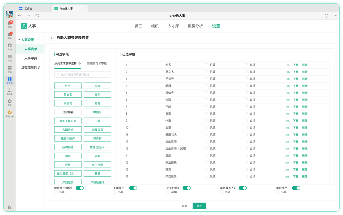Select the Workbench icon in sidebar
Image resolution: width=343 pixels, height=215 pixels.
point(10,80)
